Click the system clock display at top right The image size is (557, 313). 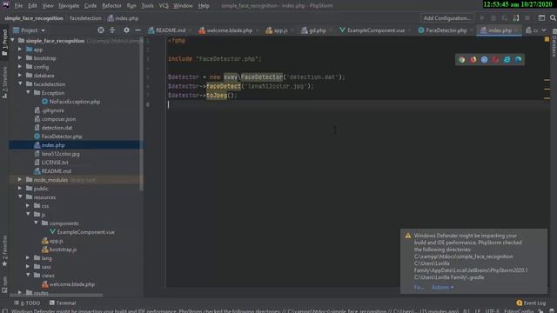pyautogui.click(x=518, y=4)
